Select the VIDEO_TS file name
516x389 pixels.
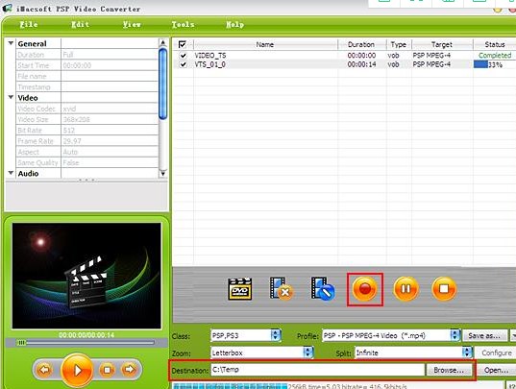coord(210,56)
